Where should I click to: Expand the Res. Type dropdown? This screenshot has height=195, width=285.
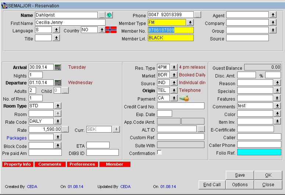pos(174,67)
